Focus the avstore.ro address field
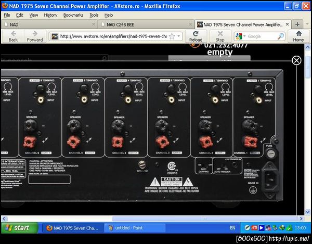 (113, 36)
